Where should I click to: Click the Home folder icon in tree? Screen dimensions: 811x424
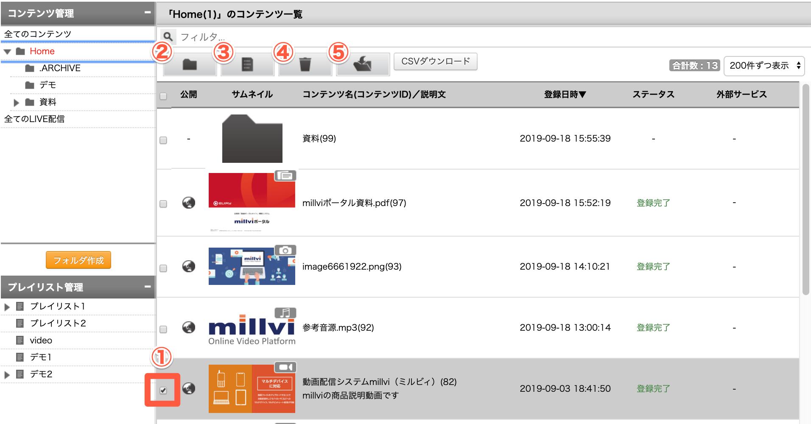(x=20, y=51)
